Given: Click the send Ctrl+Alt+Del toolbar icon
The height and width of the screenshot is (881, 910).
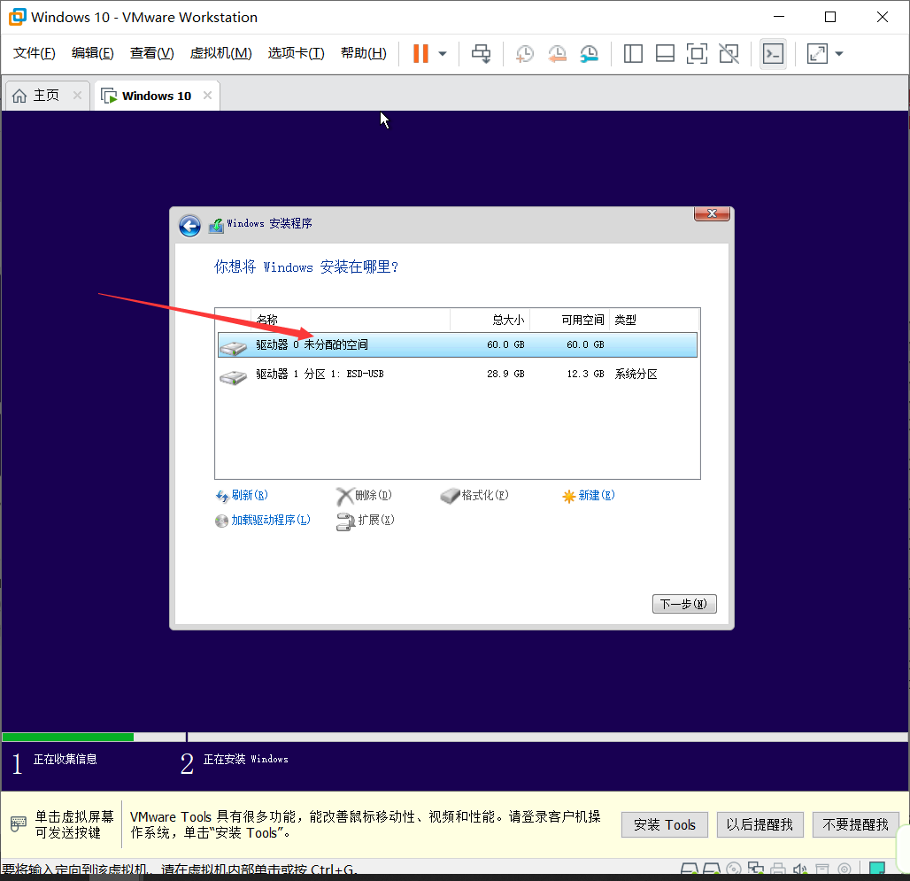Looking at the screenshot, I should point(481,53).
